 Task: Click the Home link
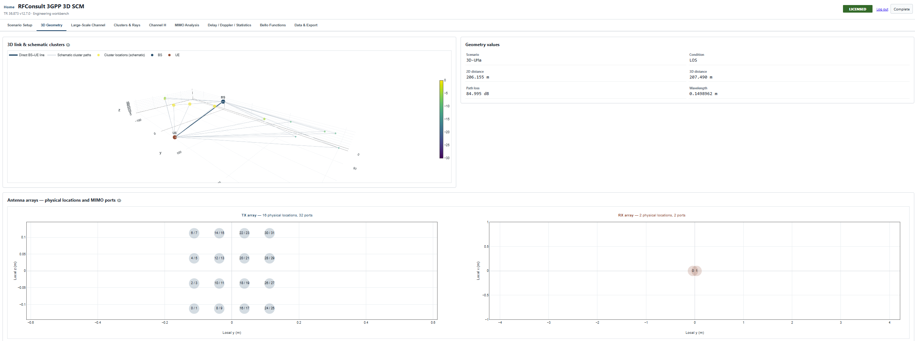(x=9, y=7)
